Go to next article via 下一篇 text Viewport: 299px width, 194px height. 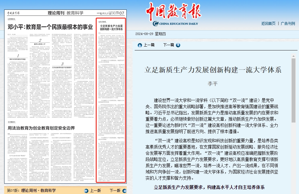point(168,45)
